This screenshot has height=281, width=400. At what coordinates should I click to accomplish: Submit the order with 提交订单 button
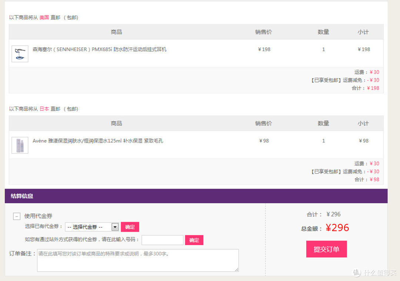pyautogui.click(x=327, y=249)
